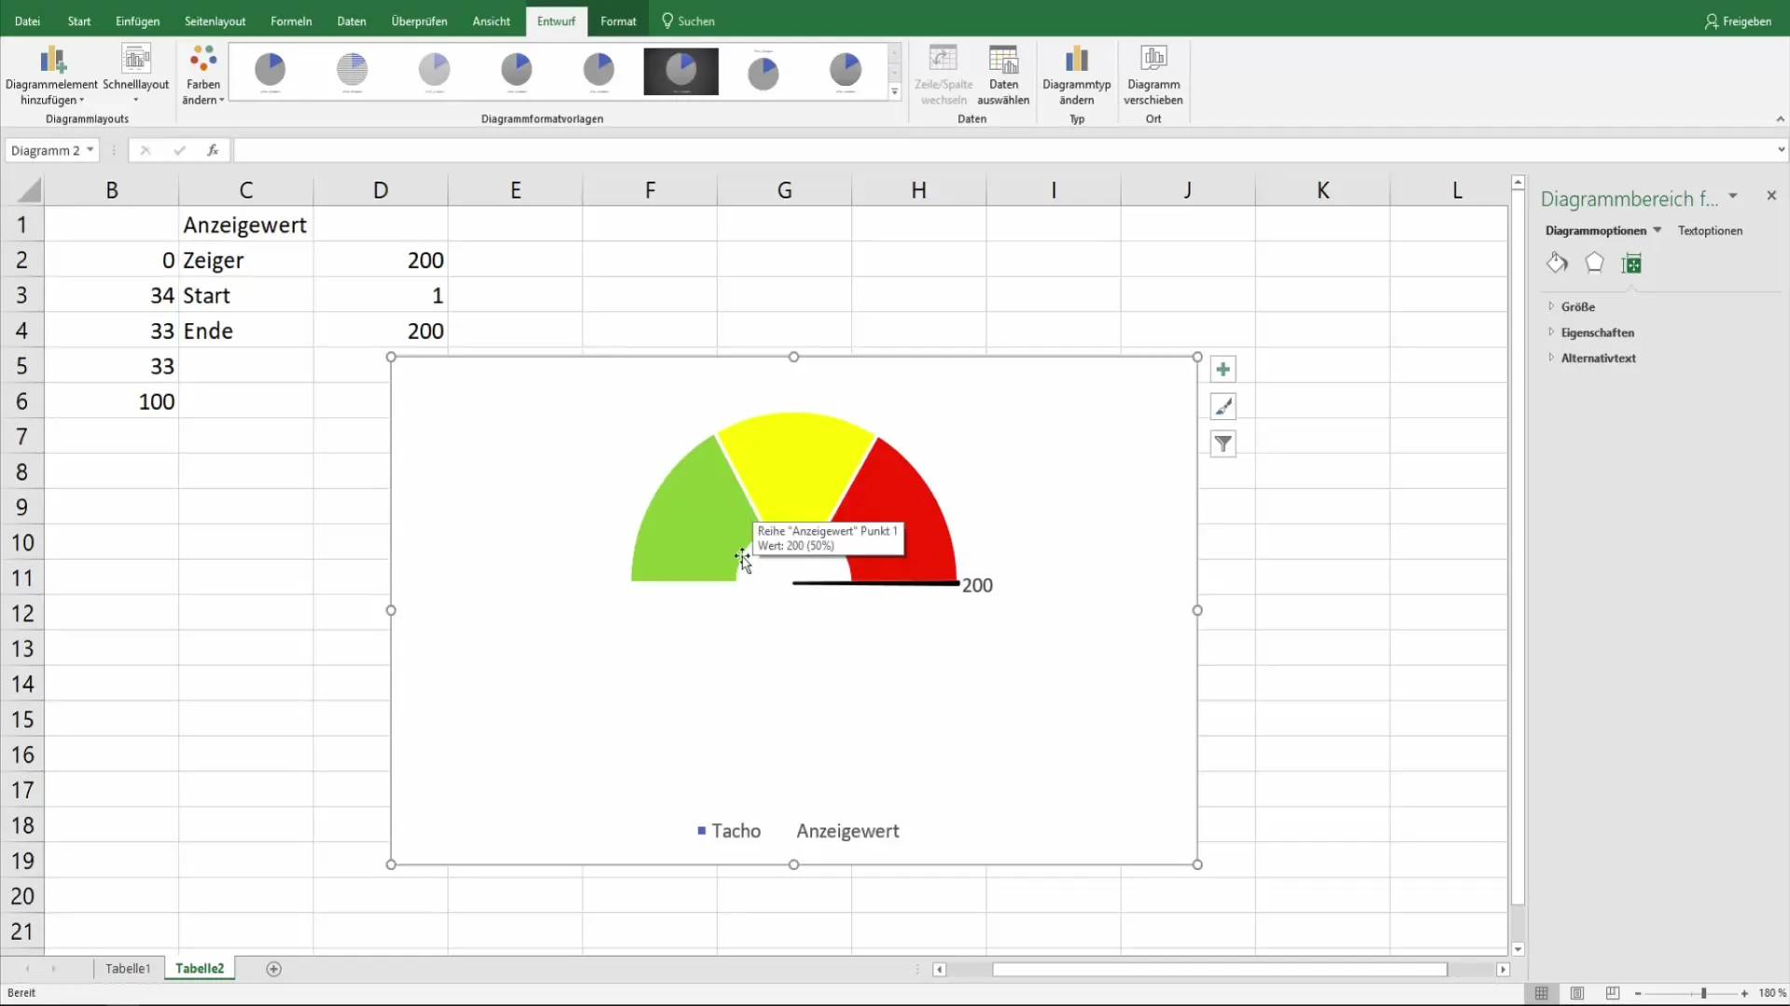Click Daten auswählen icon
Screen dimensions: 1790x1006
pos(1003,75)
